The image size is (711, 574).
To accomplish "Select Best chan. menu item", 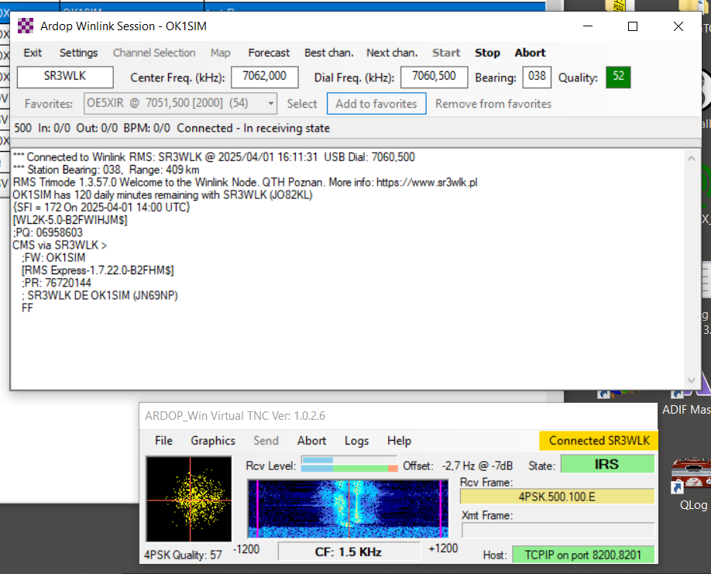I will point(328,53).
